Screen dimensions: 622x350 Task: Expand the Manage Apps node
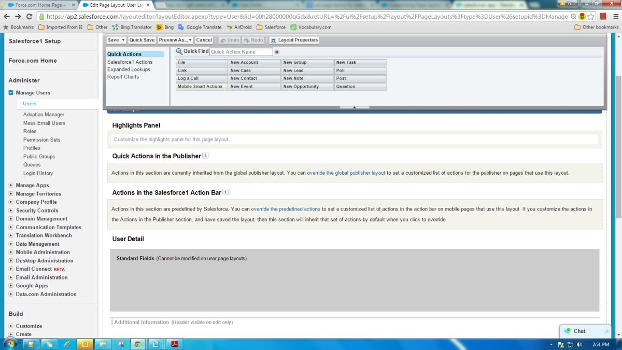point(11,185)
